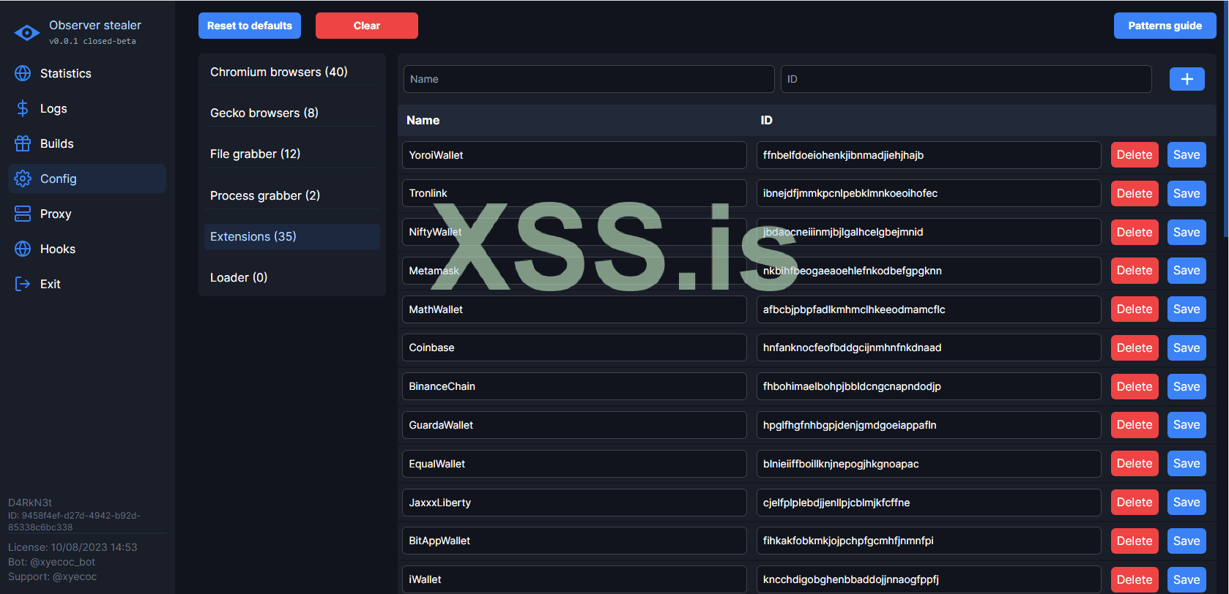Open Statistics via its globe icon

(x=23, y=73)
